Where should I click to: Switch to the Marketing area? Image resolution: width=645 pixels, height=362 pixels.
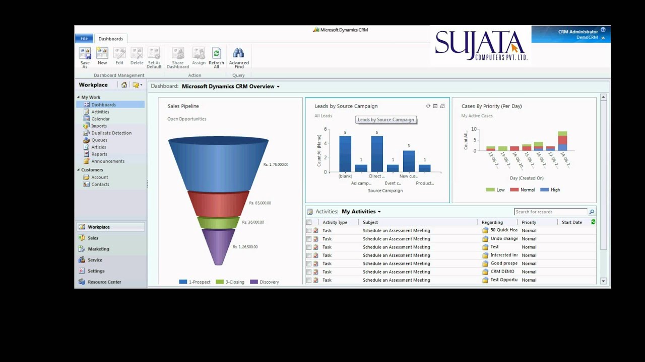[x=98, y=249]
